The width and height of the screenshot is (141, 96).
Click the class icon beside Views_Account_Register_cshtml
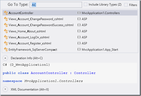(6, 43)
